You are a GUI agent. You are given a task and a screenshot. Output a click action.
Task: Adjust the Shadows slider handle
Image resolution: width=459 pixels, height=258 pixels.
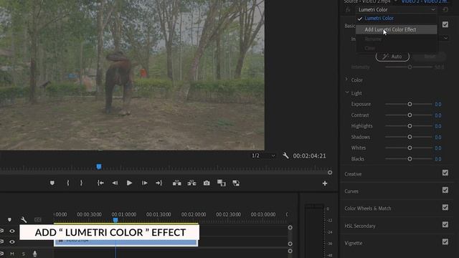(x=410, y=137)
